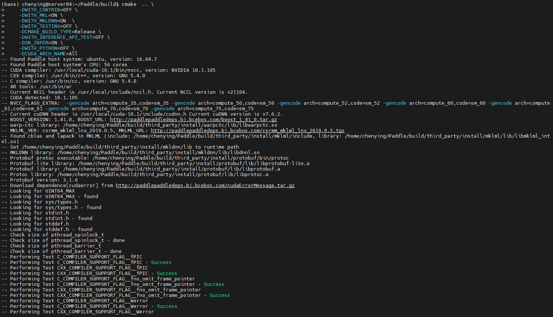Click the Protobuf-lite library line

click(155, 164)
